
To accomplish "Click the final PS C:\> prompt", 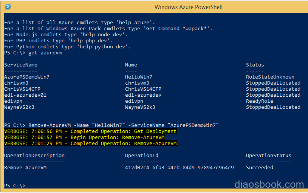I will click(x=15, y=186).
